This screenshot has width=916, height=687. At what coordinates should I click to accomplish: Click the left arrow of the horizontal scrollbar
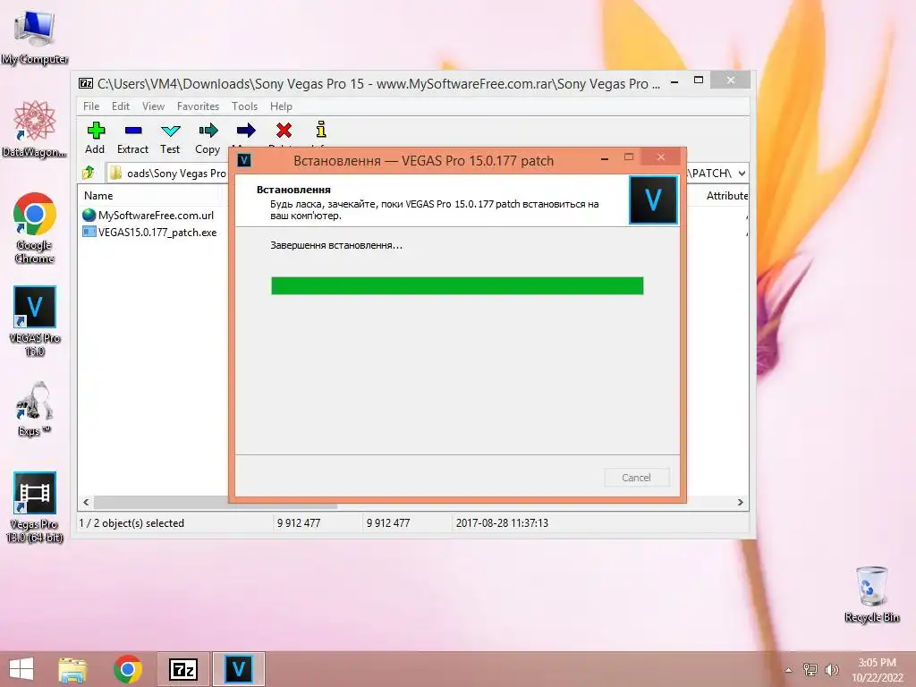[86, 503]
